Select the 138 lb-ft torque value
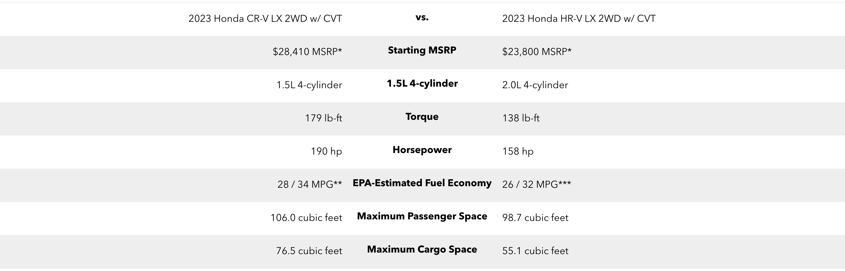Screen dimensions: 845x271 [x=521, y=118]
